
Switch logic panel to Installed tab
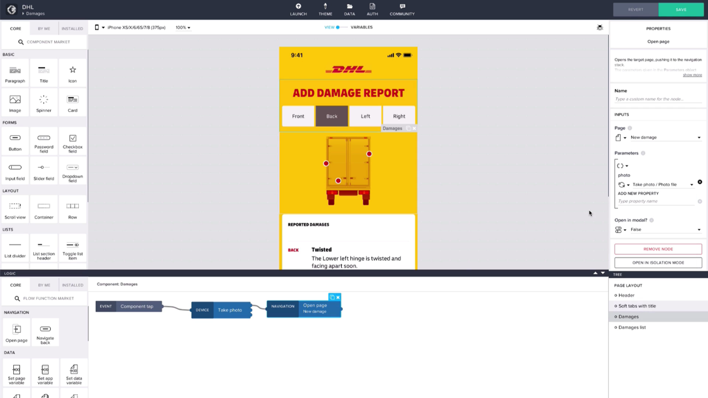73,285
